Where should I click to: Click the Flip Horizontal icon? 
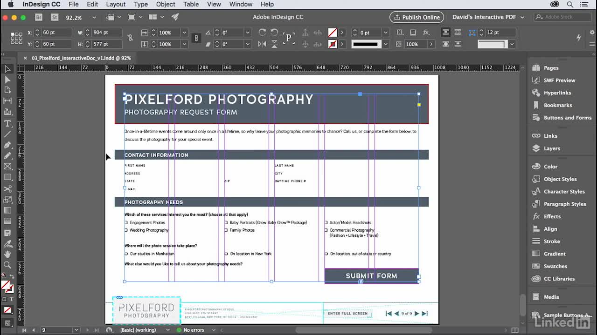click(262, 44)
